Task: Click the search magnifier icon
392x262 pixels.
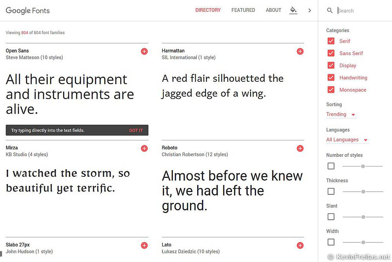Action: pyautogui.click(x=330, y=11)
